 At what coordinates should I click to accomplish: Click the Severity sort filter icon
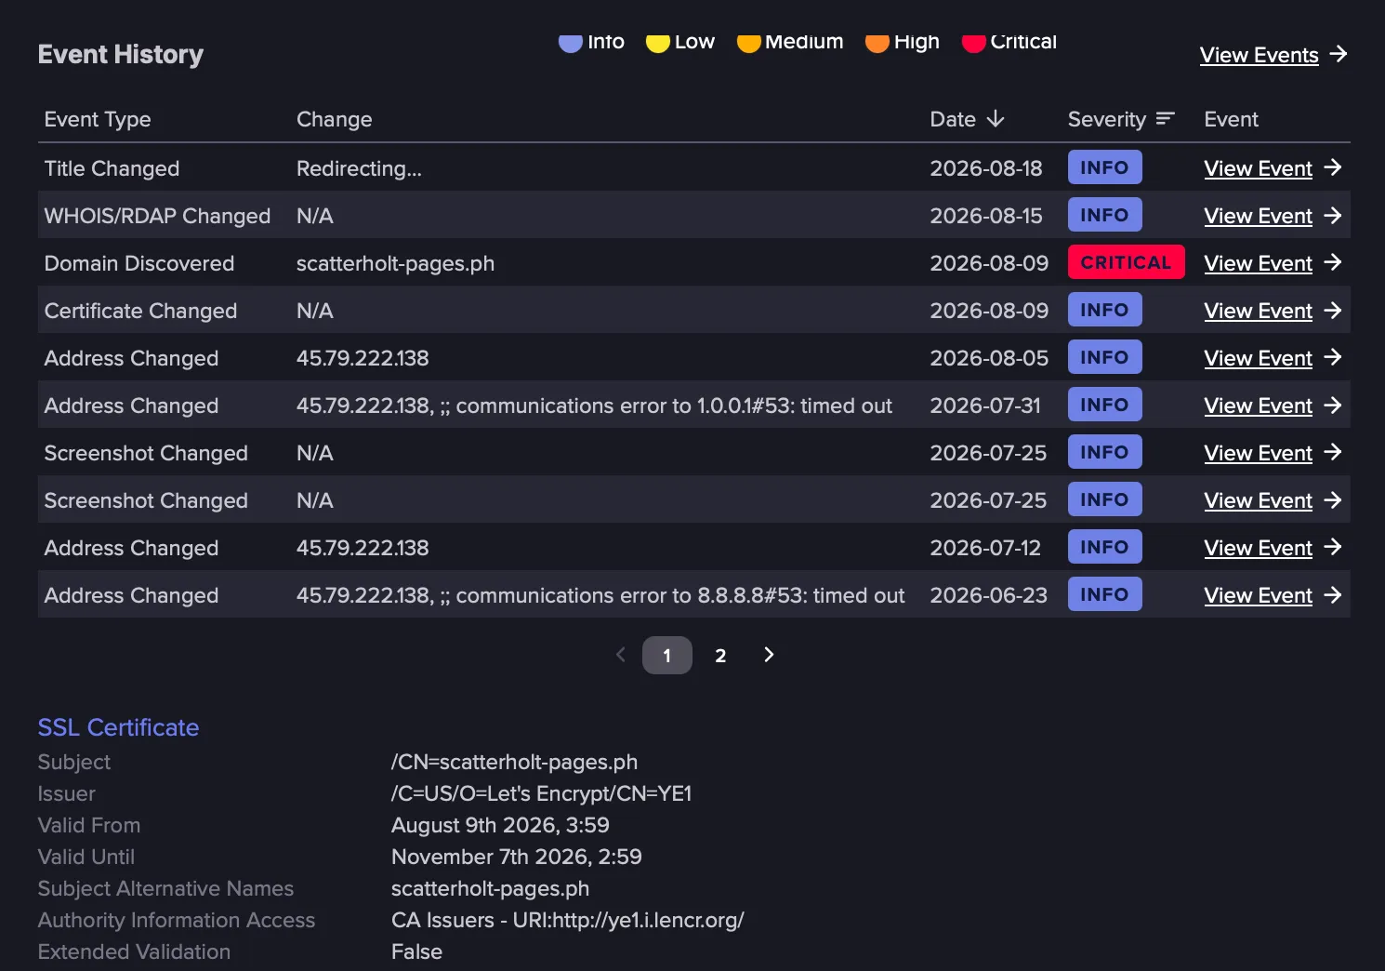coord(1165,119)
